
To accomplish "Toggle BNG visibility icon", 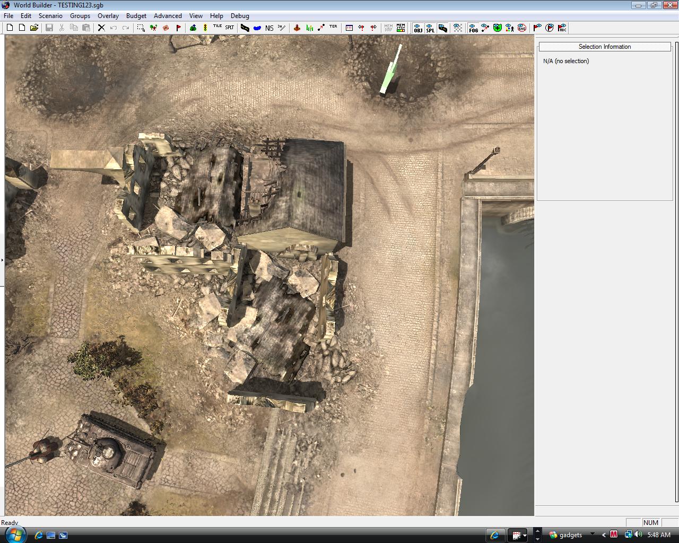I will click(522, 28).
